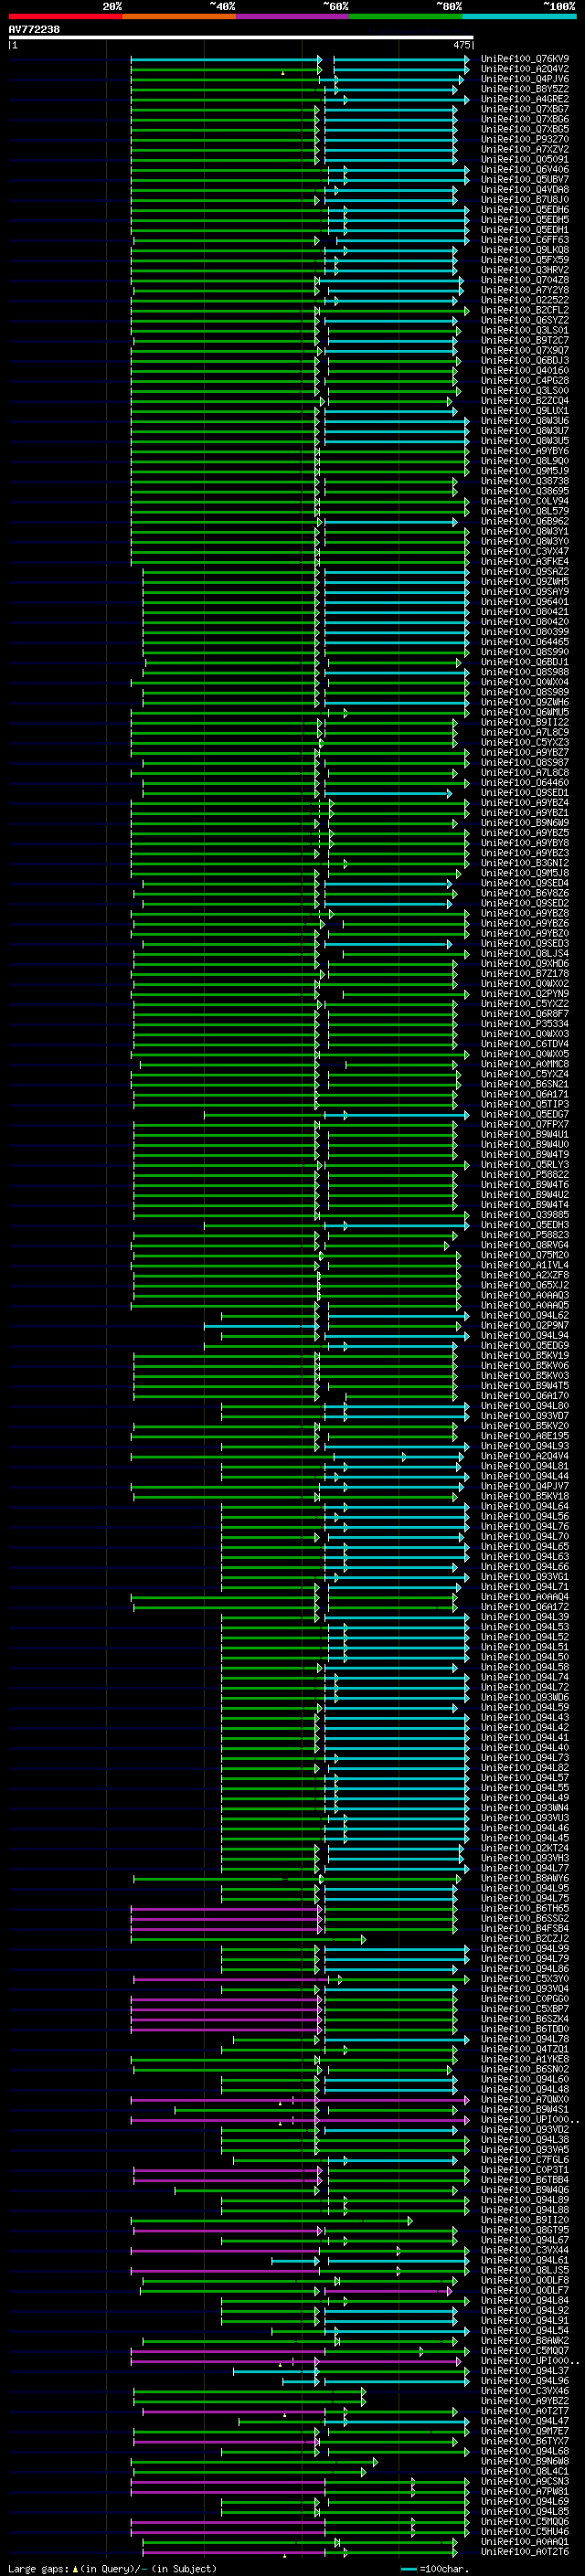Click the cyan ~100% identity color bar
Viewport: 585px width, 2576px height.
click(x=519, y=16)
